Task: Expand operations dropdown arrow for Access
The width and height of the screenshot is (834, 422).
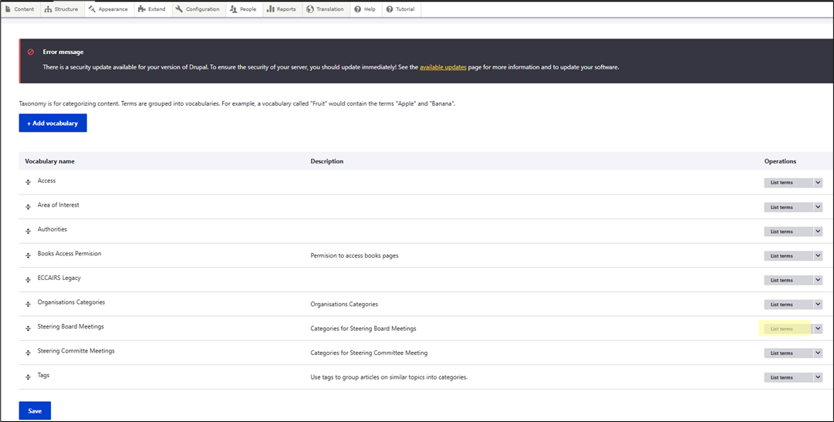Action: click(x=818, y=183)
